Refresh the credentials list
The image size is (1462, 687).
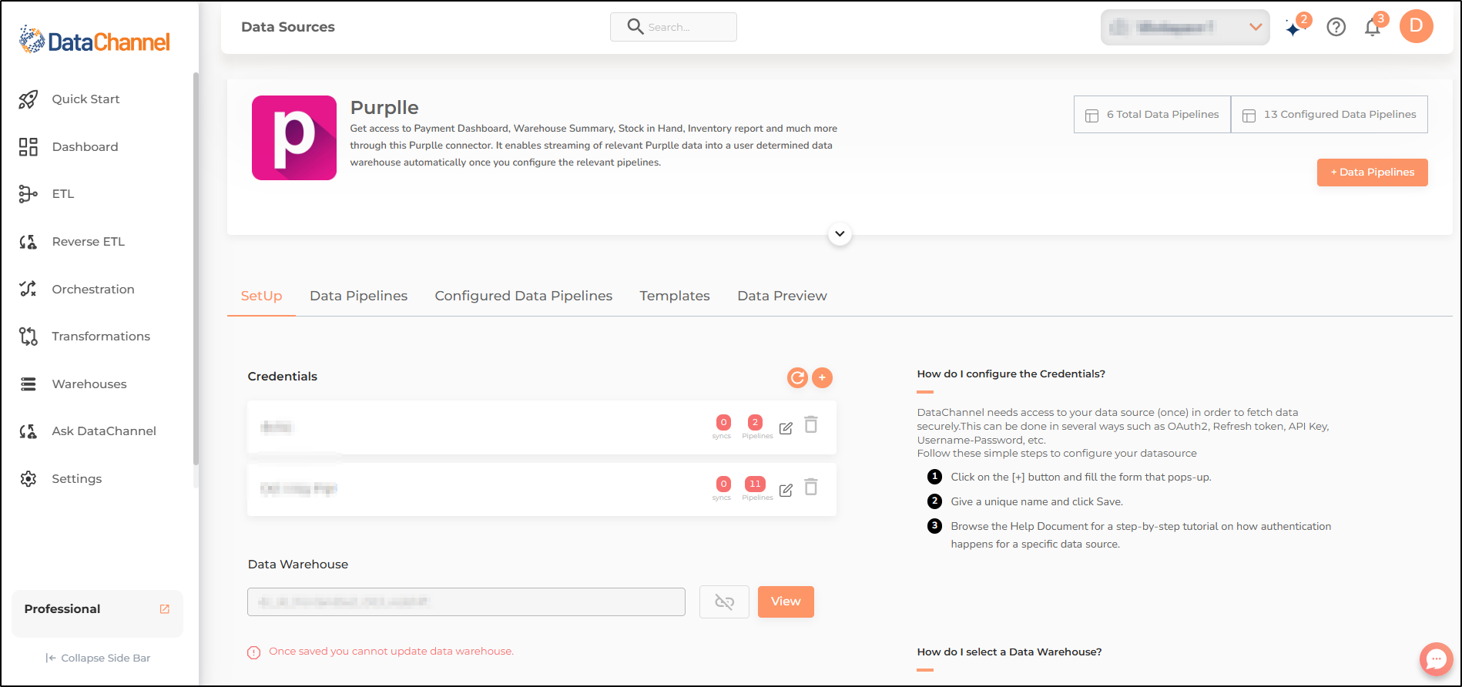[x=797, y=377]
